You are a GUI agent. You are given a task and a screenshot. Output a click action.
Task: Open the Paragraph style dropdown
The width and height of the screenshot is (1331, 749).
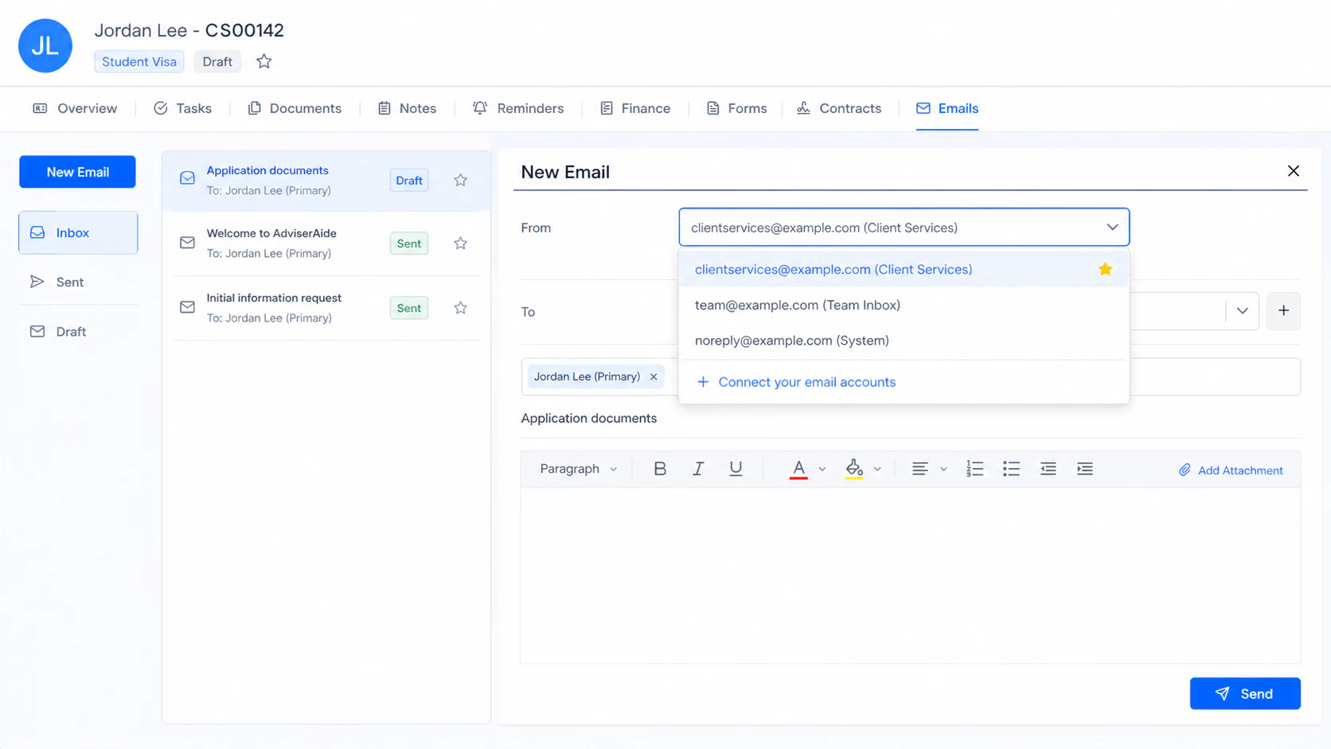pyautogui.click(x=578, y=469)
